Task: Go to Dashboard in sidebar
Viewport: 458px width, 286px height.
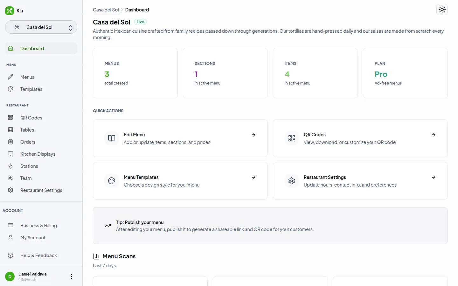Action: [41, 48]
